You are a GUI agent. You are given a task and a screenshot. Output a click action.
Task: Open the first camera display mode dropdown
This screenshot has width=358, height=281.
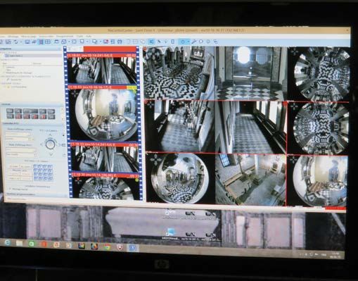point(18,135)
